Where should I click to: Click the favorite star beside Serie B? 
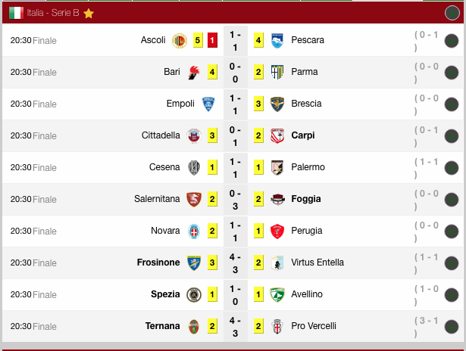tap(89, 14)
